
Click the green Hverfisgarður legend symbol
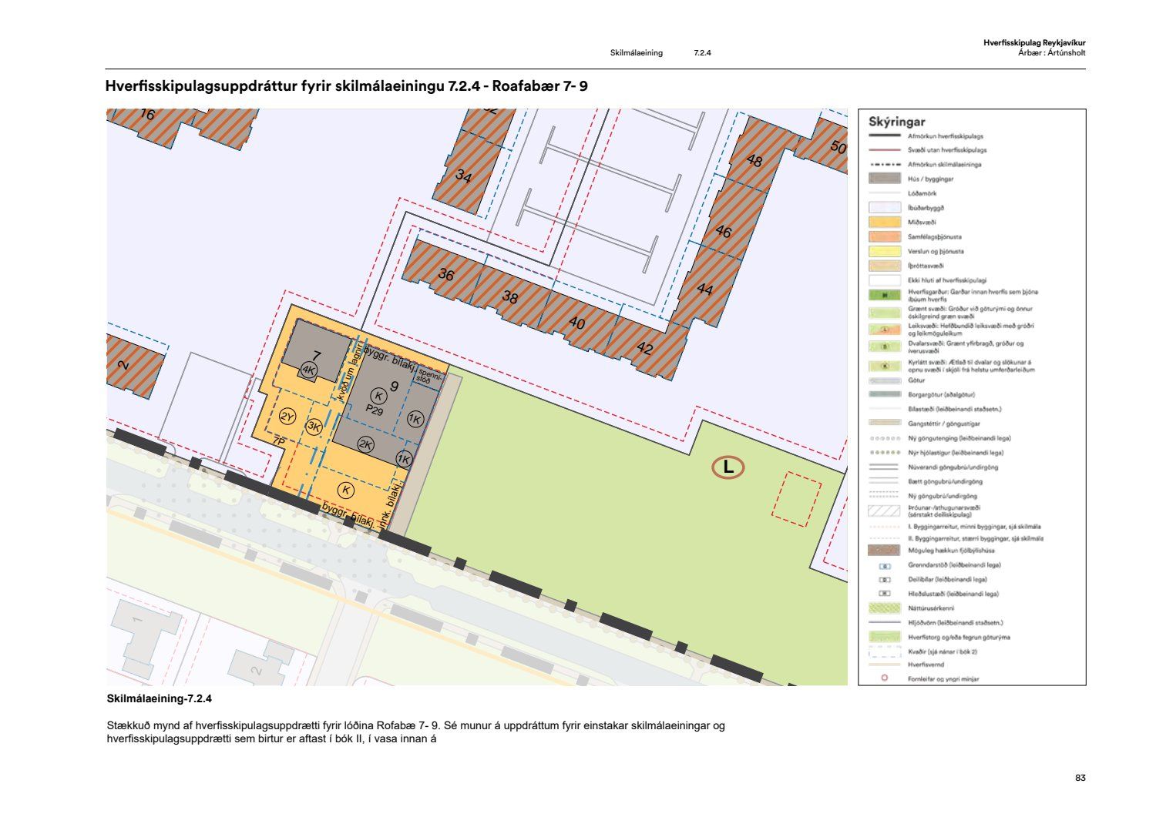click(884, 295)
